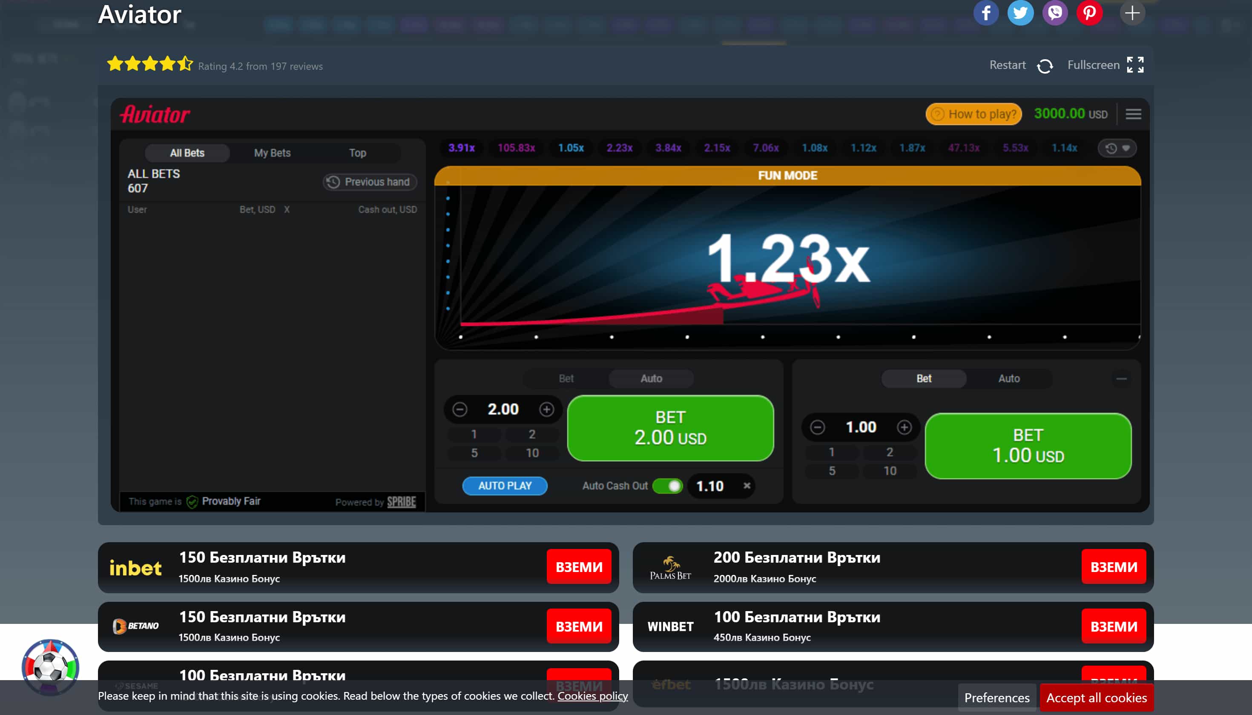The height and width of the screenshot is (715, 1252).
Task: Open more share options plus icon
Action: click(1131, 13)
